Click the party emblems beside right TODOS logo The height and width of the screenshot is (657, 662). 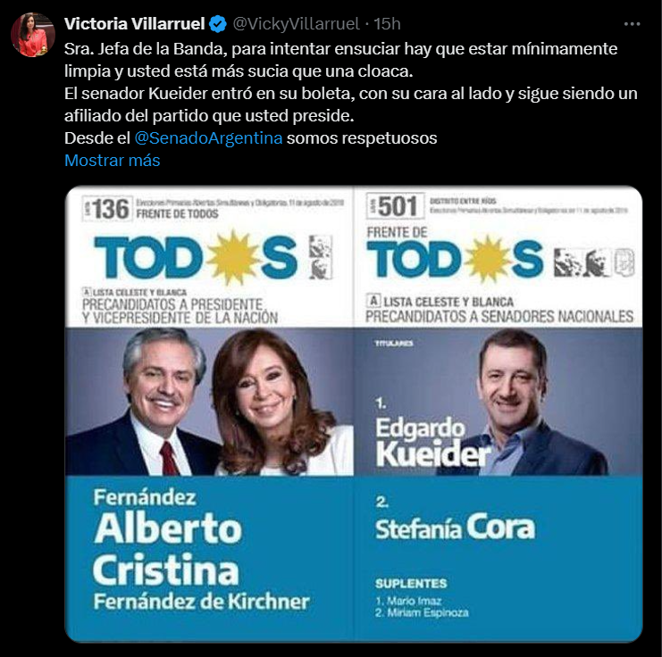click(x=593, y=262)
